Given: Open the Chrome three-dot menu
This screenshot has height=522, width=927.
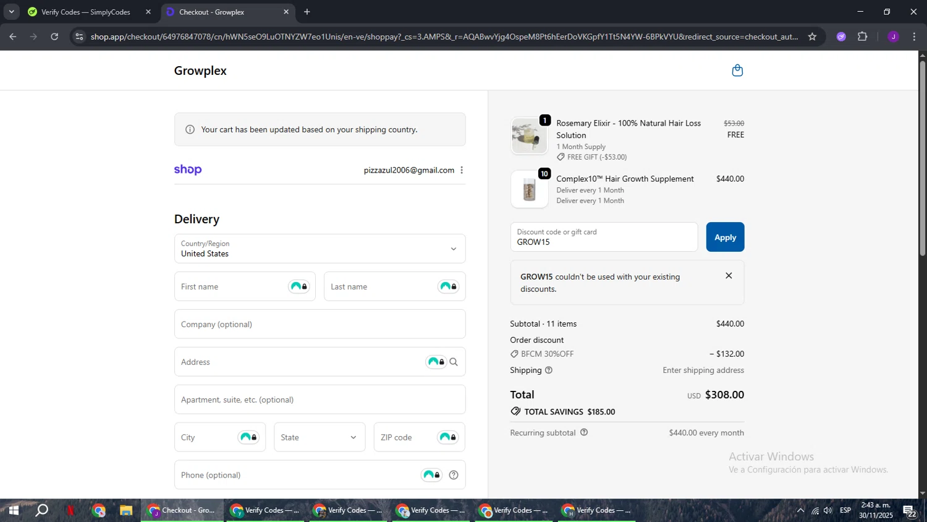Looking at the screenshot, I should click(x=914, y=36).
